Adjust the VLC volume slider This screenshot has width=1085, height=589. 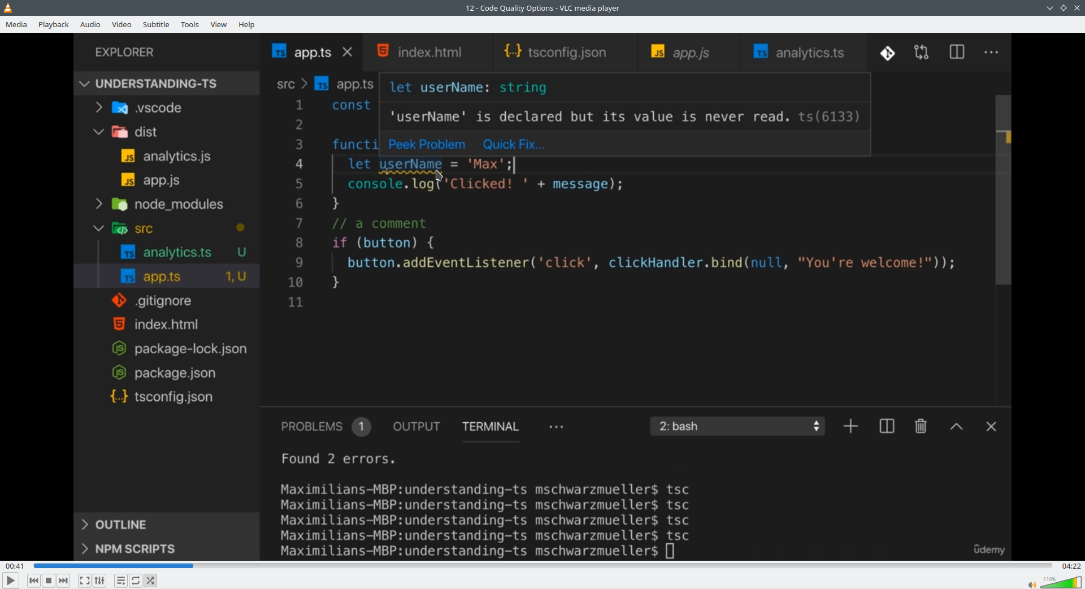[x=1062, y=582]
